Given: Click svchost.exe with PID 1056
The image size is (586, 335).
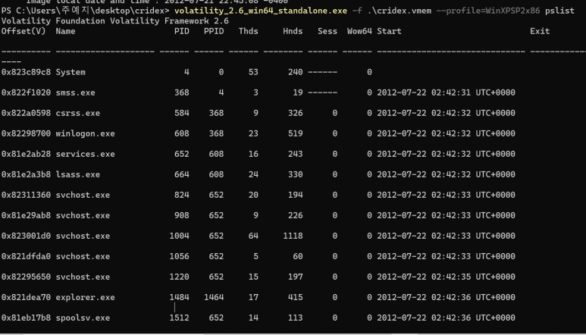Looking at the screenshot, I should tap(83, 257).
